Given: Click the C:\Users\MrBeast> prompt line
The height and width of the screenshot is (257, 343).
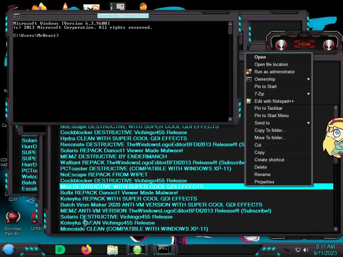Looking at the screenshot, I should coord(36,35).
